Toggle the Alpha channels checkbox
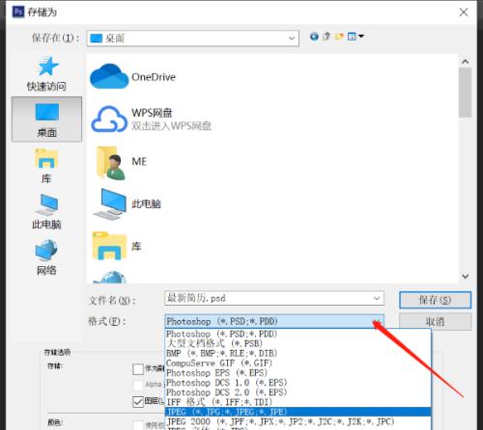The height and width of the screenshot is (430, 483). tap(138, 385)
